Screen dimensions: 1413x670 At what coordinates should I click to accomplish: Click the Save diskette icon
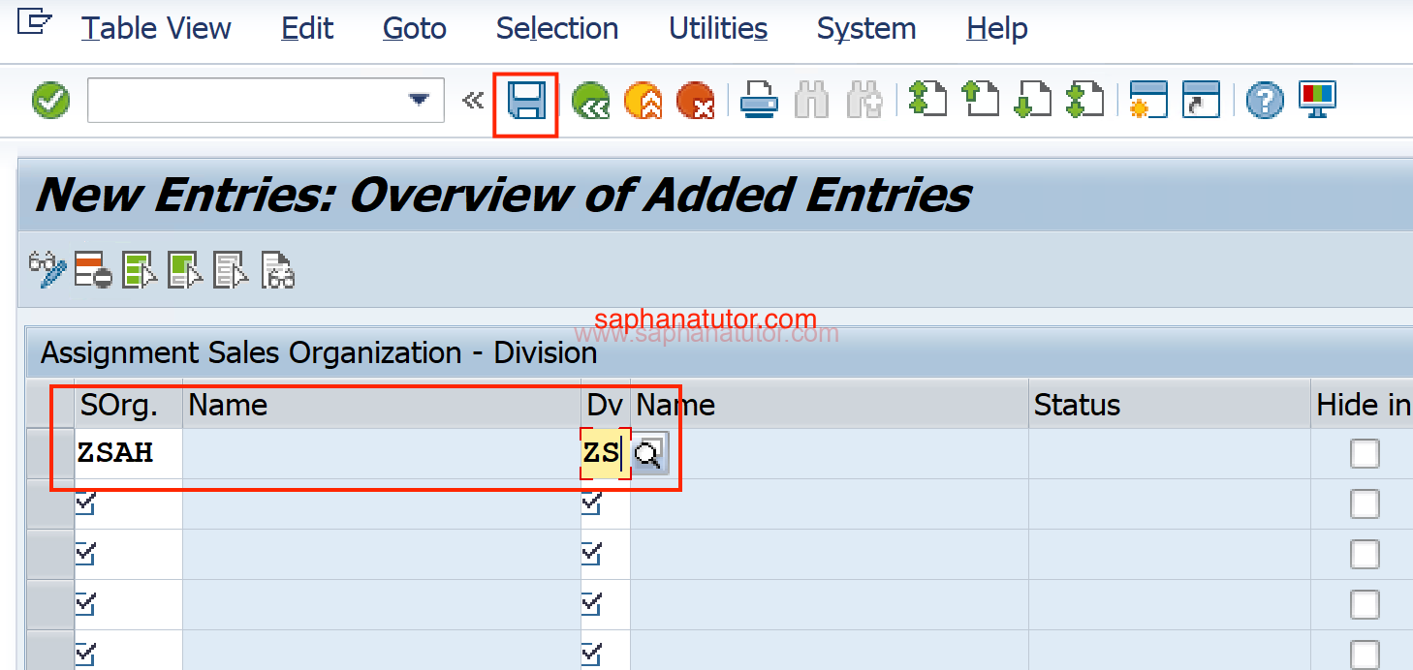point(527,101)
